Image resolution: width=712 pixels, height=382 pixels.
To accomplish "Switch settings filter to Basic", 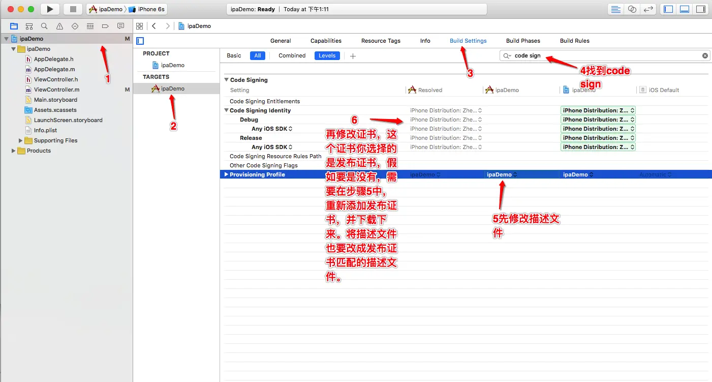I will 234,55.
